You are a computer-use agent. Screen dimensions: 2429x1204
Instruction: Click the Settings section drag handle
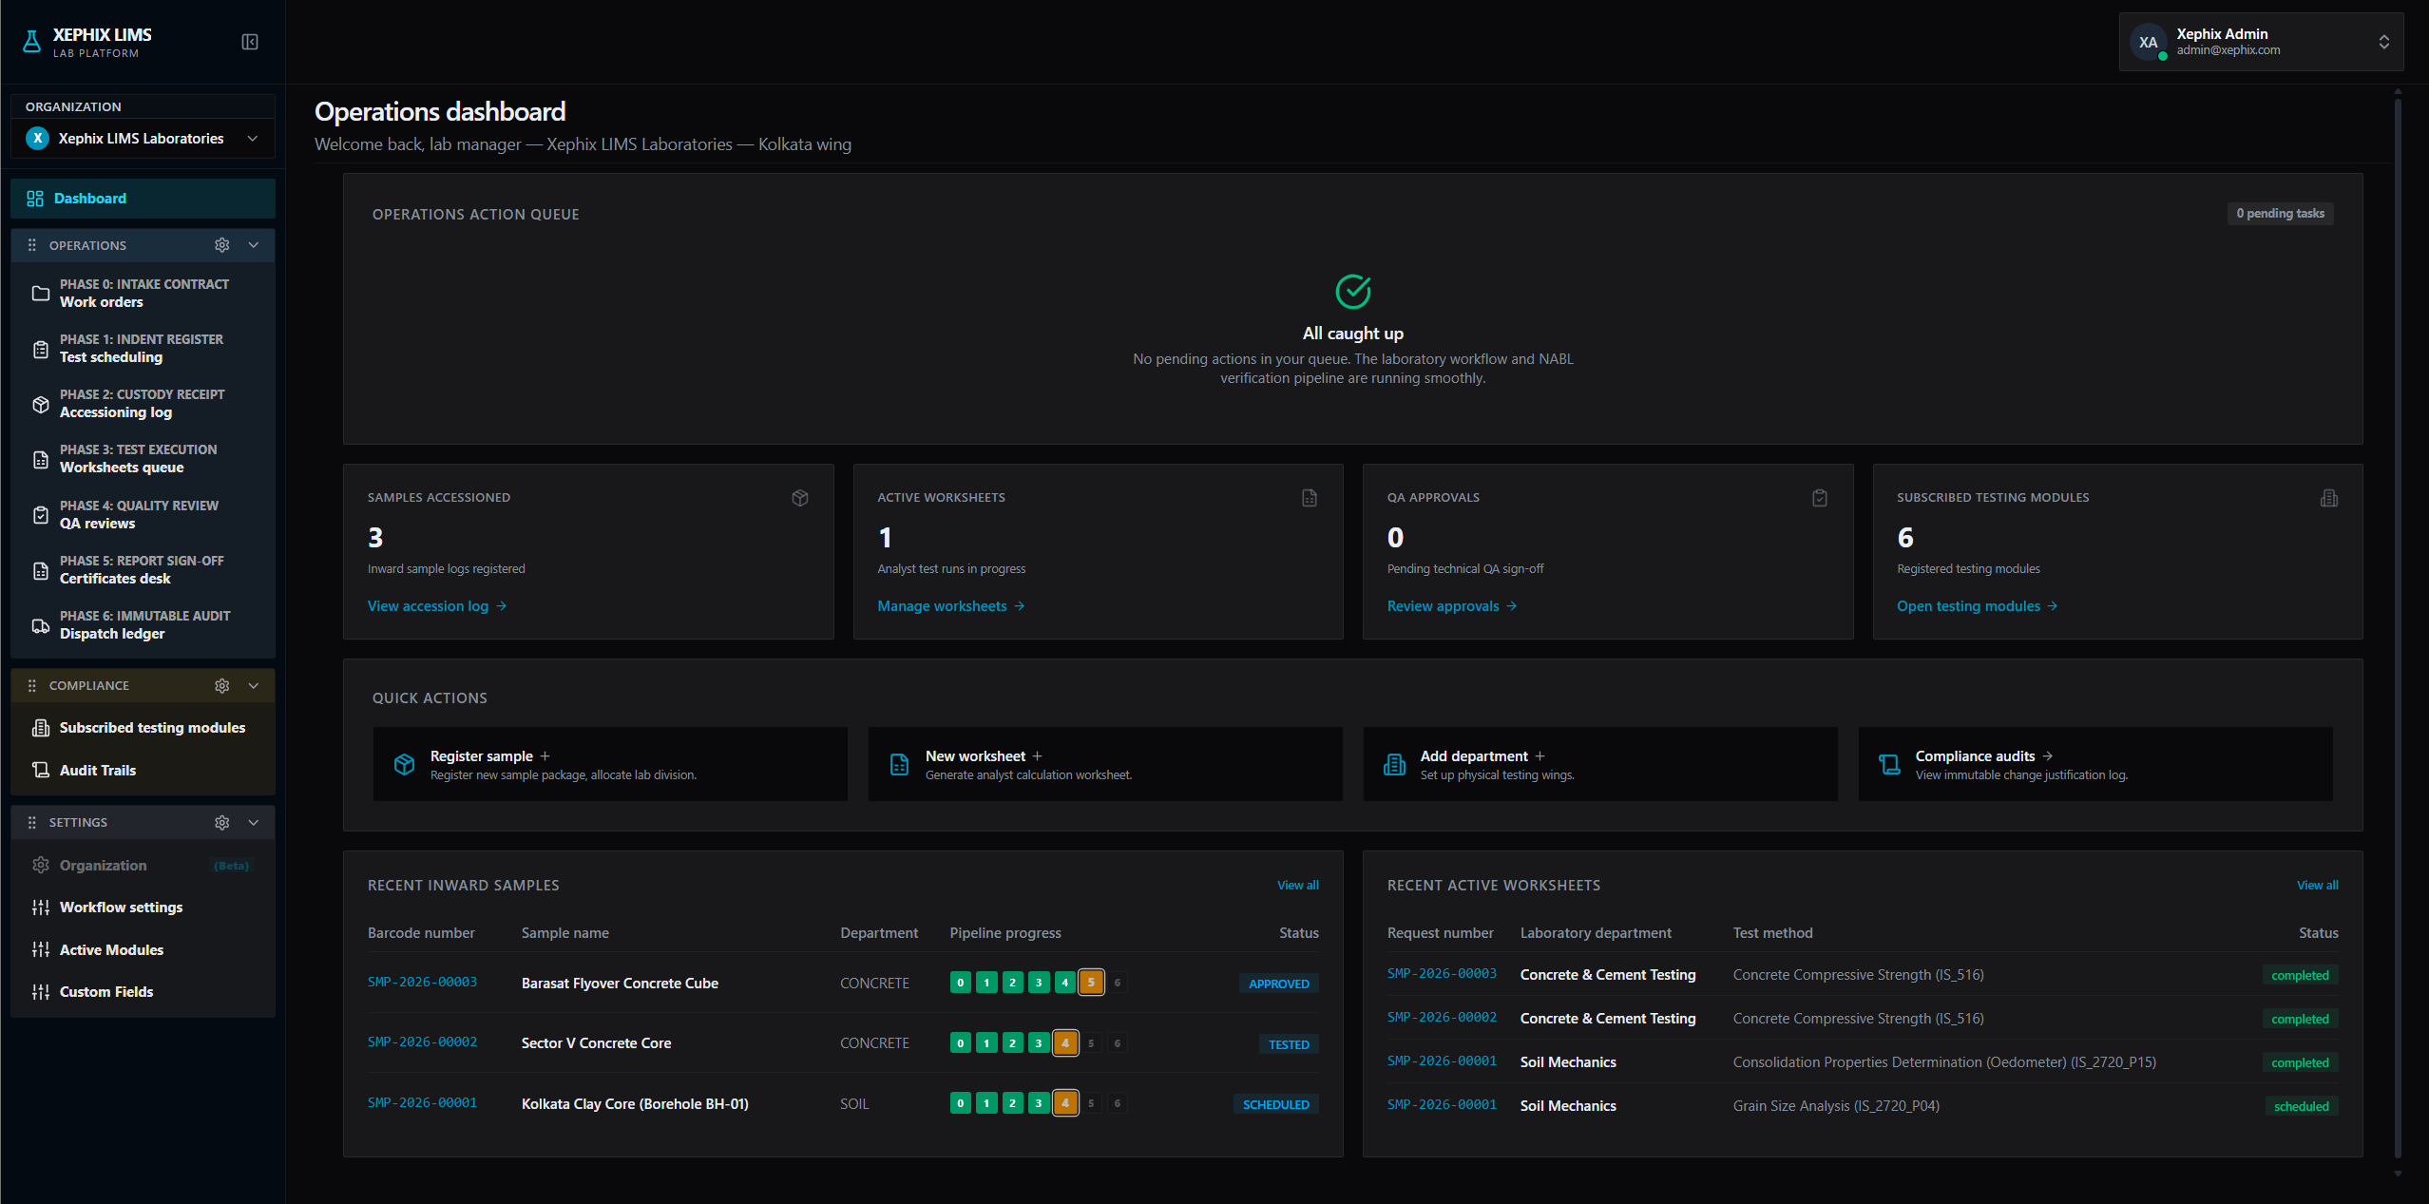[x=32, y=822]
